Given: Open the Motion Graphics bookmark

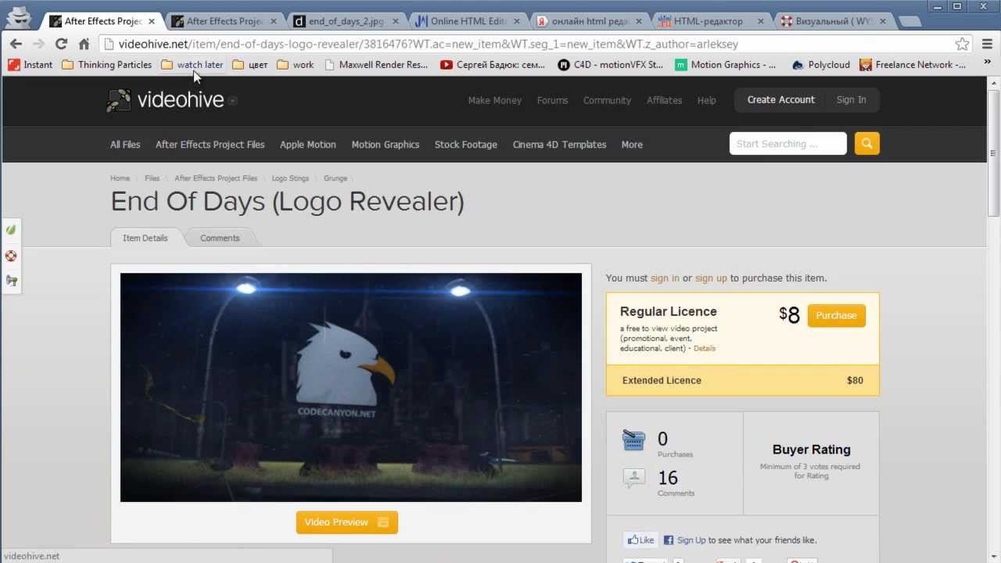Looking at the screenshot, I should point(726,65).
